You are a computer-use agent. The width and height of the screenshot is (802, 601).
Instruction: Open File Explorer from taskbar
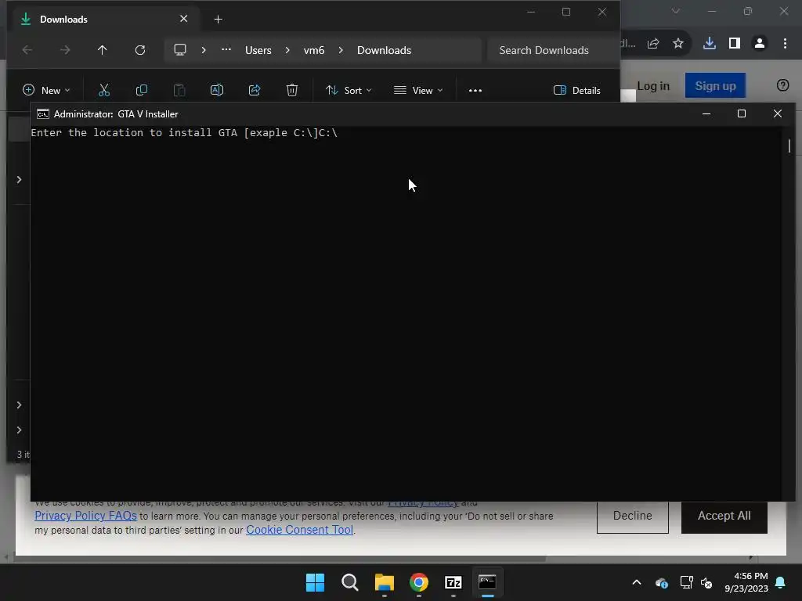coord(384,582)
